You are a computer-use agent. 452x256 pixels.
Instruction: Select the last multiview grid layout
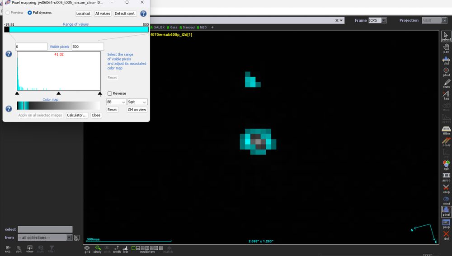click(161, 248)
